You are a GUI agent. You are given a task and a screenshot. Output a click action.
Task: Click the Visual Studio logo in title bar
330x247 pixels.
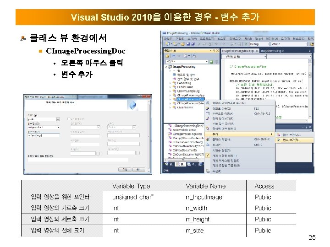(x=164, y=33)
